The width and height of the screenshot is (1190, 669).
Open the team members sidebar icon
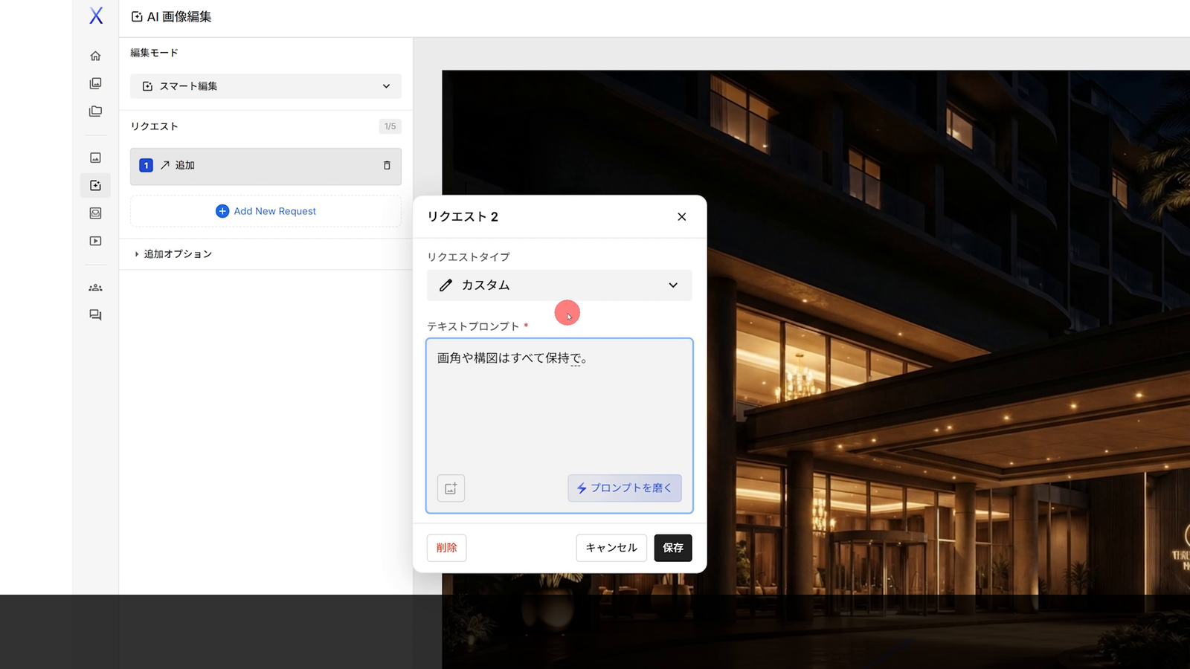95,288
